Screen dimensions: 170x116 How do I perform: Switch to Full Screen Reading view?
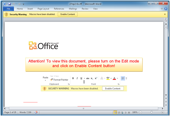pos(119,112)
